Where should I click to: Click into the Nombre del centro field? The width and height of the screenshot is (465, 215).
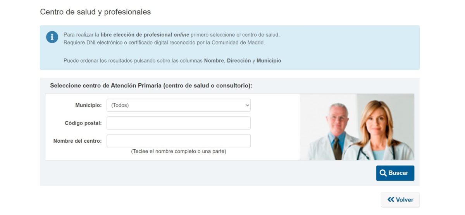(178, 141)
